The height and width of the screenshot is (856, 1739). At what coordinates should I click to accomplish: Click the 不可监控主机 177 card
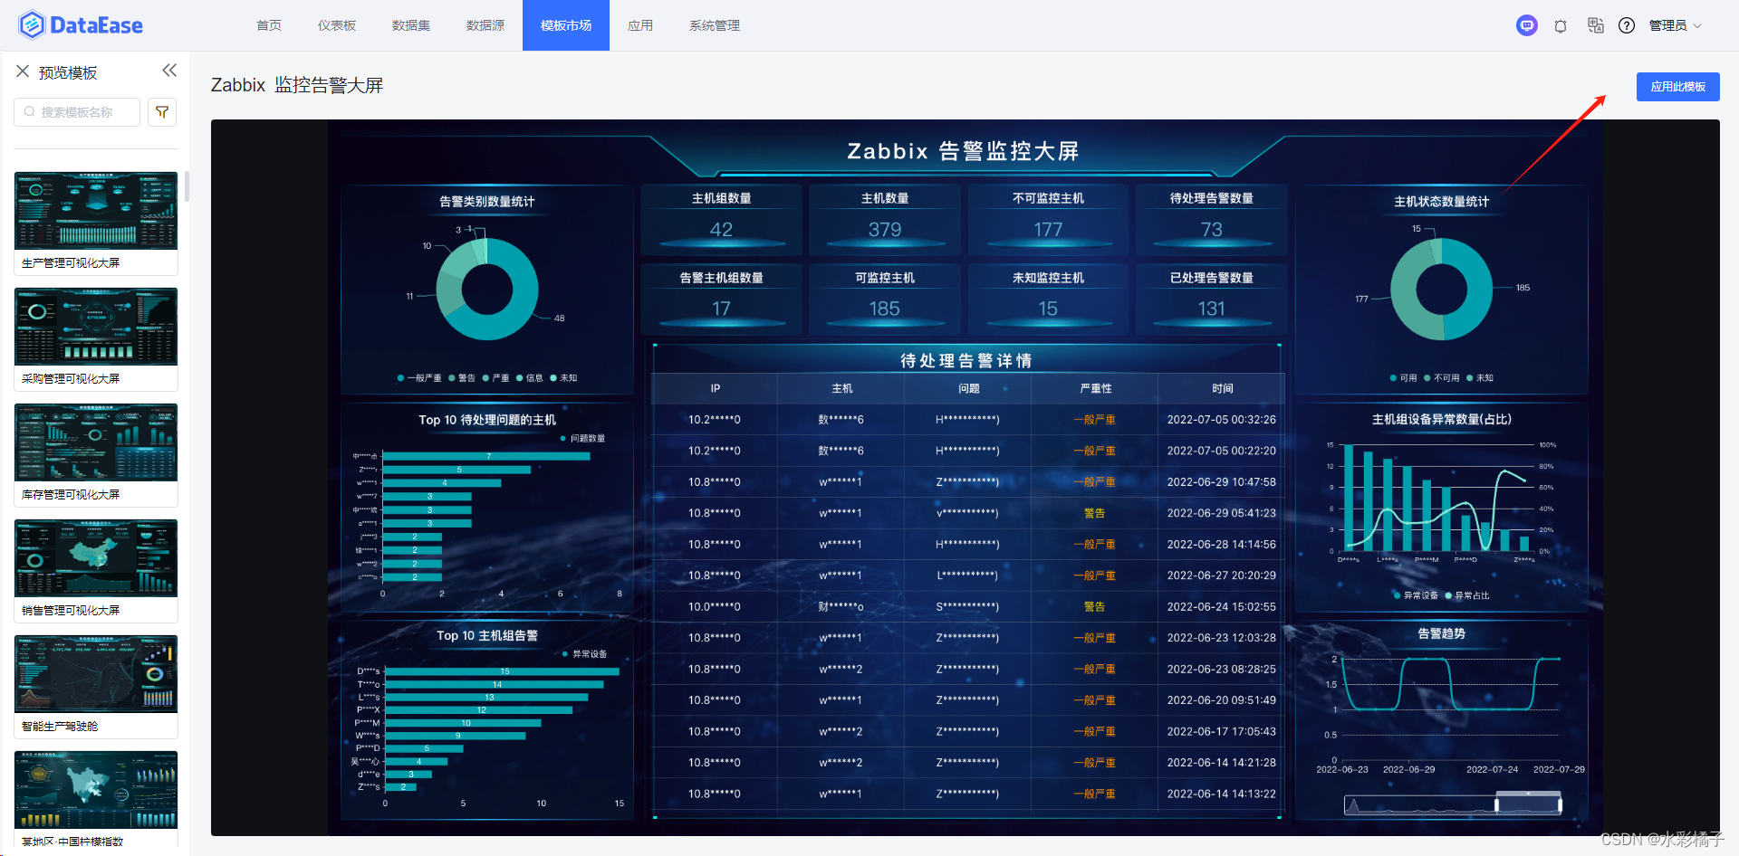coord(1048,219)
